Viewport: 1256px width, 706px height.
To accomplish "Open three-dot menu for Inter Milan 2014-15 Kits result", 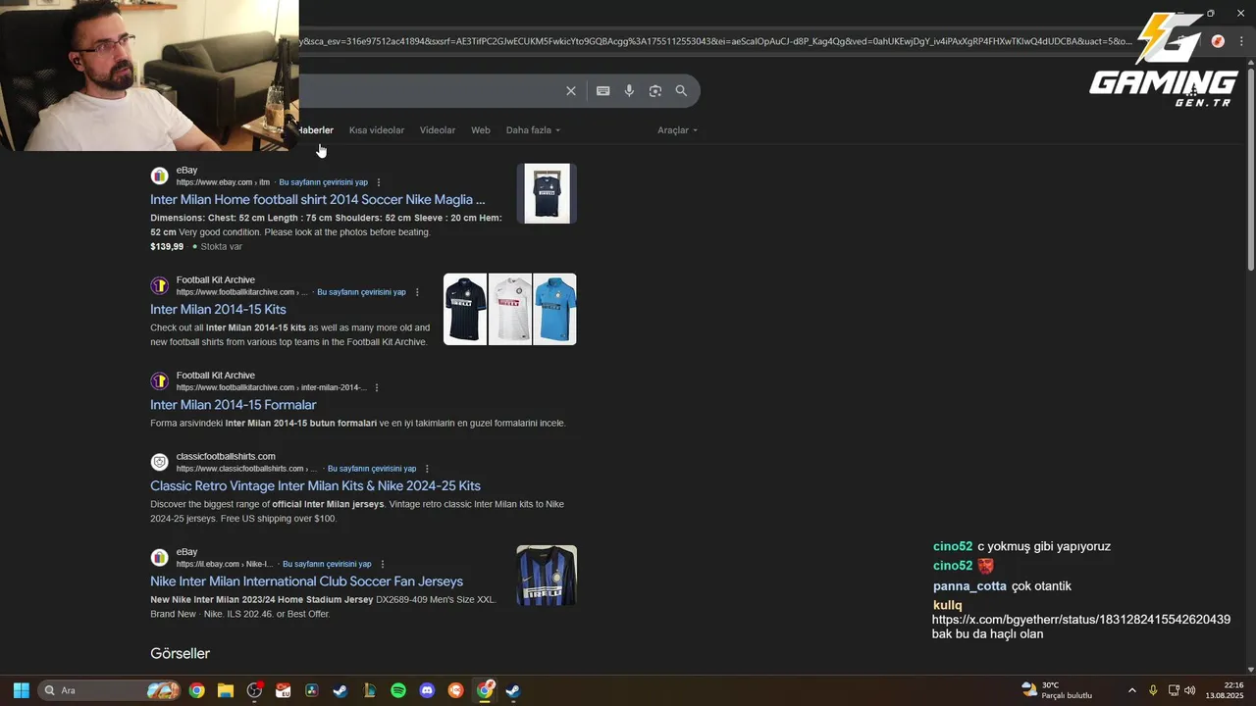I will pyautogui.click(x=417, y=292).
